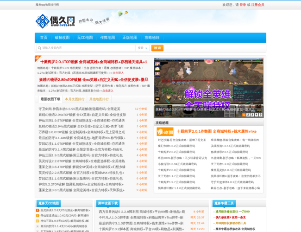Expand the 搜索 type dropdown
Viewport: 301px width, 232px height.
click(142, 48)
